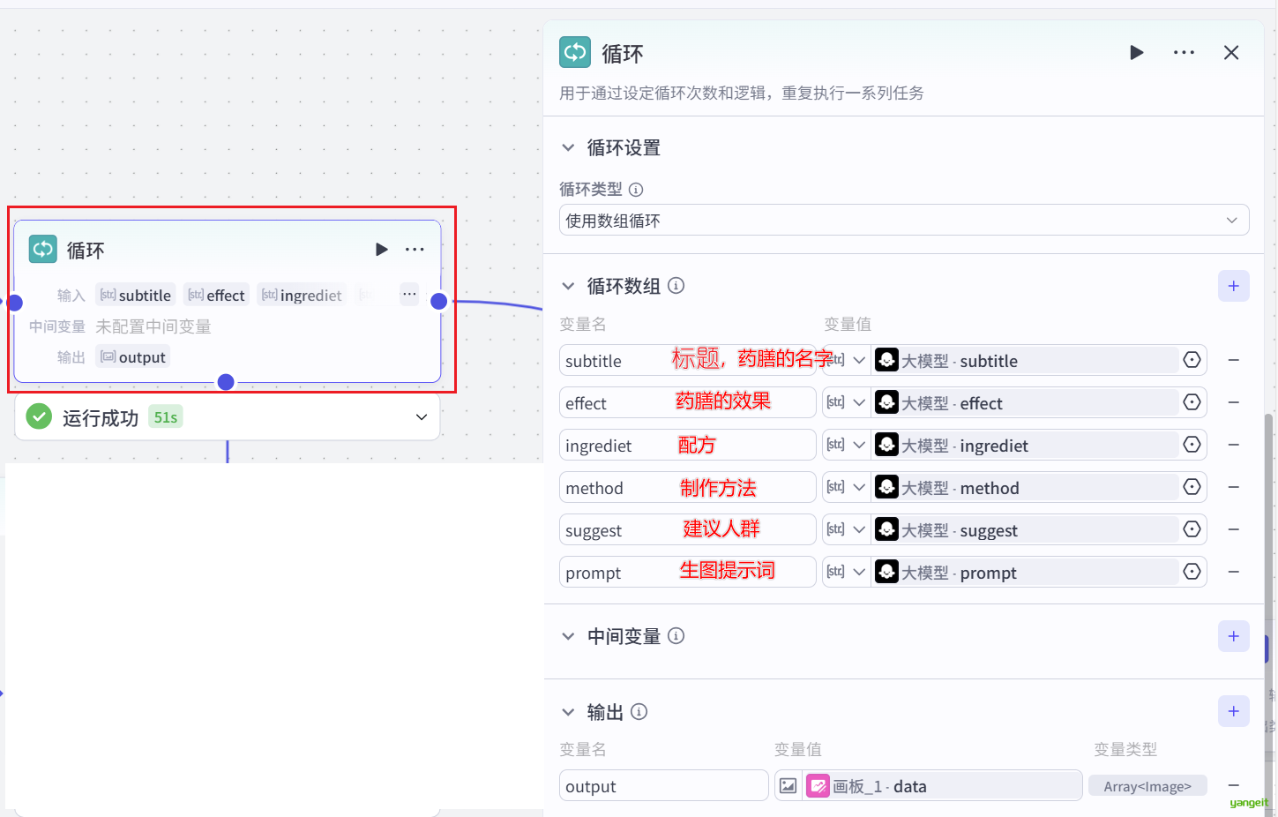
Task: Click the output variable name field
Action: click(x=663, y=785)
